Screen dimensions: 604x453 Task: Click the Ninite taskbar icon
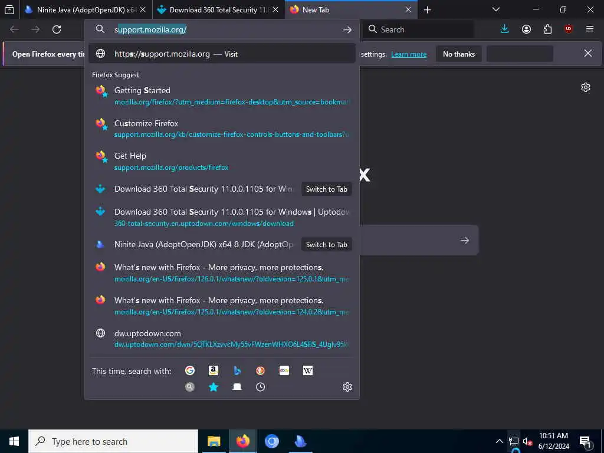click(x=300, y=441)
